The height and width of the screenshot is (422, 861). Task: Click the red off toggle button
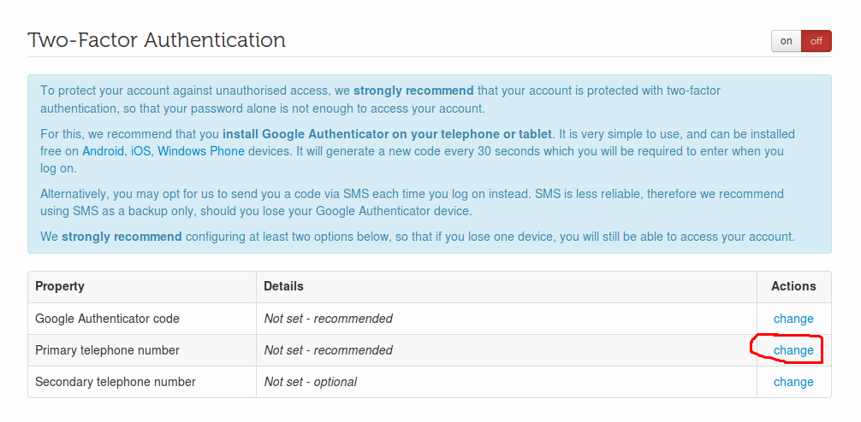(x=816, y=41)
